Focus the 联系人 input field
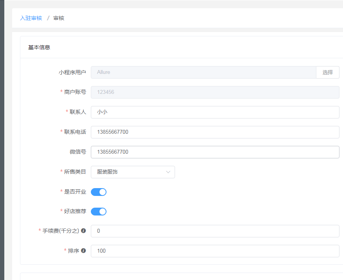This screenshot has width=343, height=280. (215, 112)
